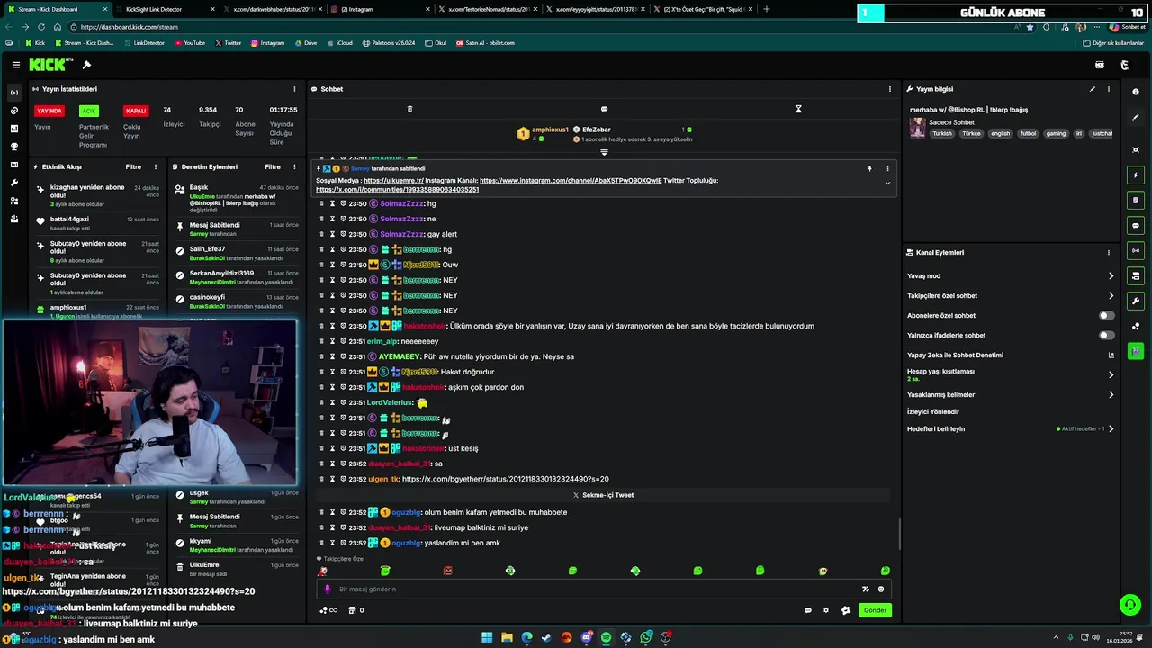Switch to KickSight Link Detector tab
Screen dimensions: 1152x648
point(166,9)
